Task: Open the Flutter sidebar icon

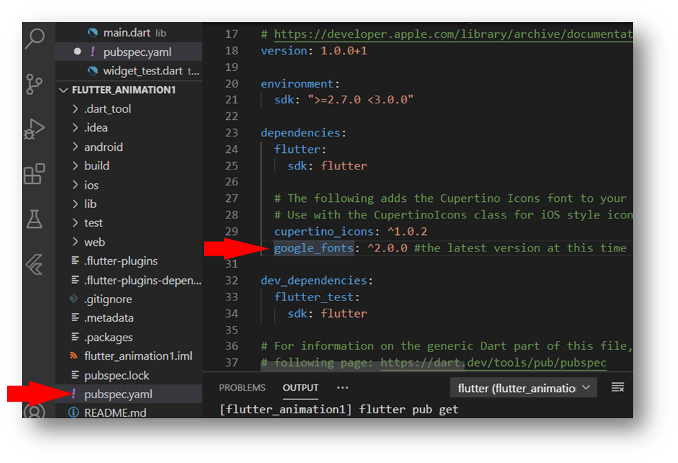Action: (x=34, y=265)
